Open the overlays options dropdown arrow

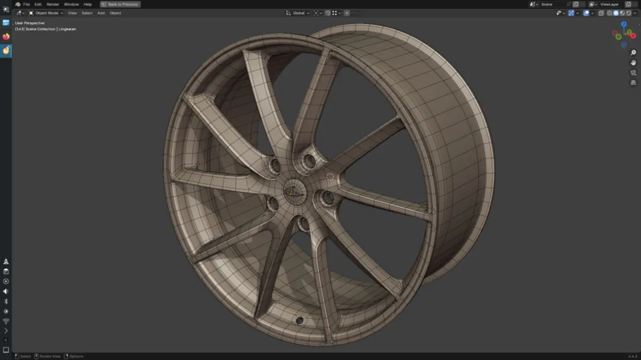point(593,13)
